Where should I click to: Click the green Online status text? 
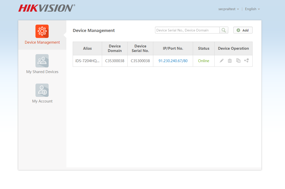(203, 61)
